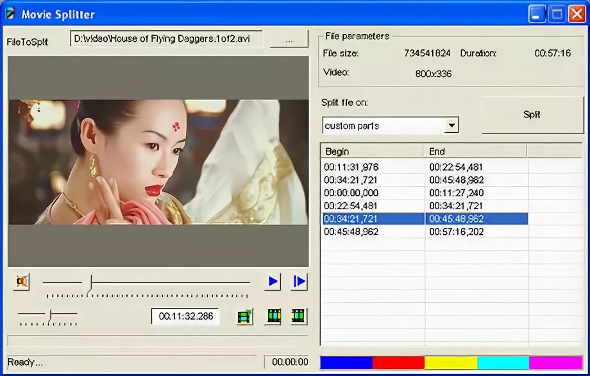The width and height of the screenshot is (590, 376).
Task: Click end time 00:34:21,721 in fourth row
Action: click(456, 206)
